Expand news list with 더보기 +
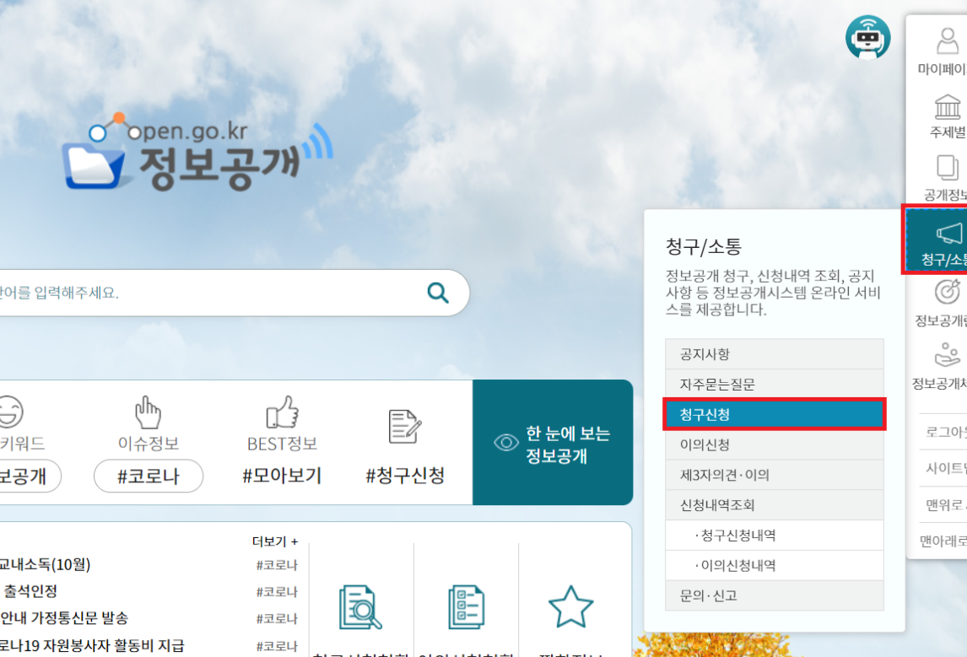This screenshot has width=967, height=657. click(x=274, y=541)
